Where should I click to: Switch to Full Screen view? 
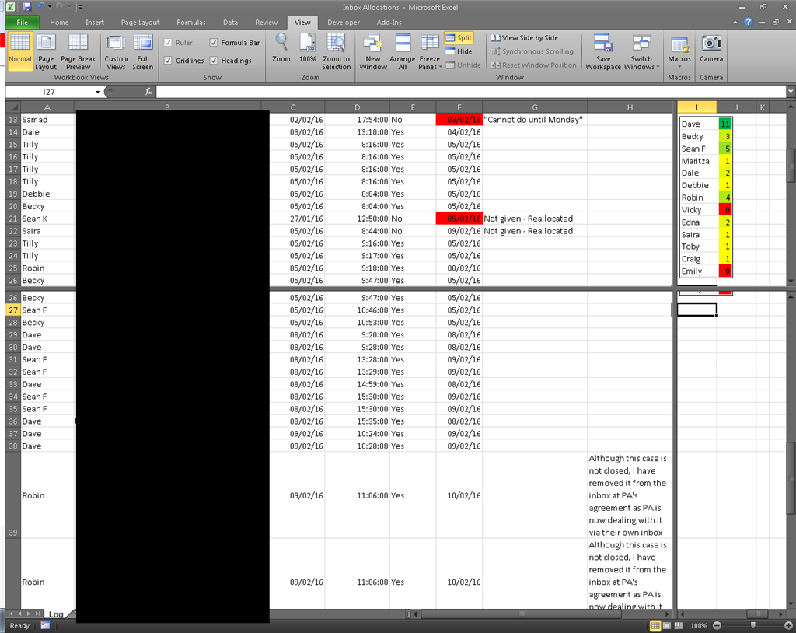143,52
